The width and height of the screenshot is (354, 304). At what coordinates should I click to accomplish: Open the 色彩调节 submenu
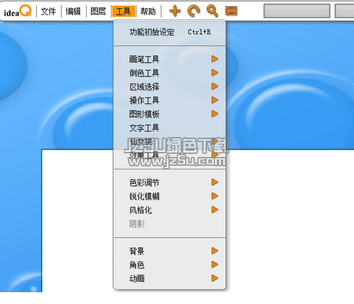144,182
